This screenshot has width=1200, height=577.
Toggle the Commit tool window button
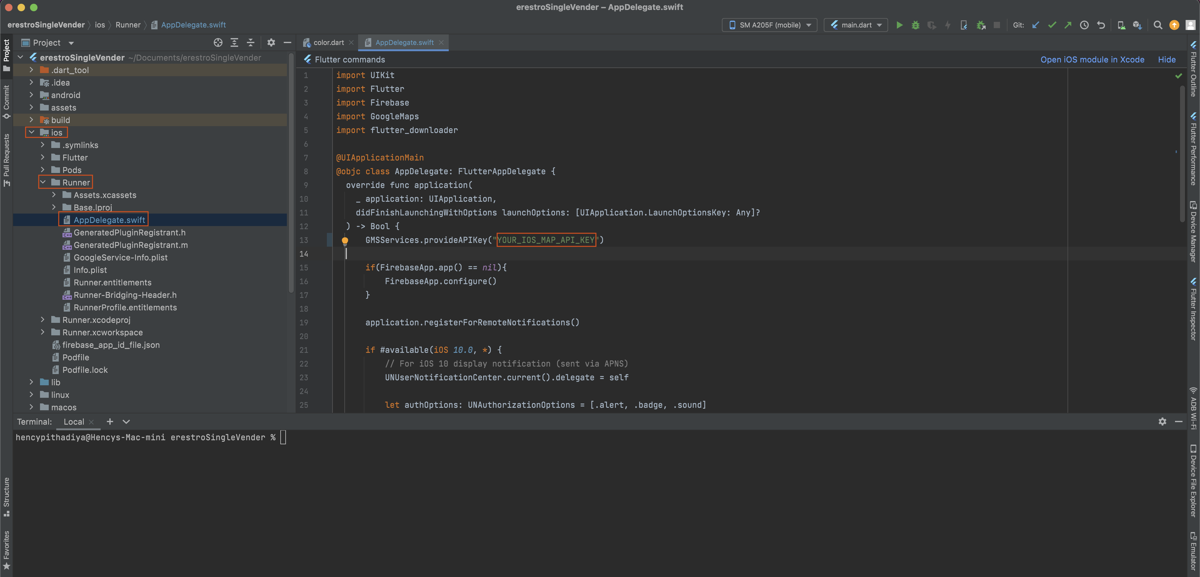(x=7, y=102)
